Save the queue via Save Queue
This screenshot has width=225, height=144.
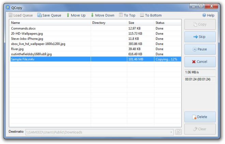tap(49, 15)
